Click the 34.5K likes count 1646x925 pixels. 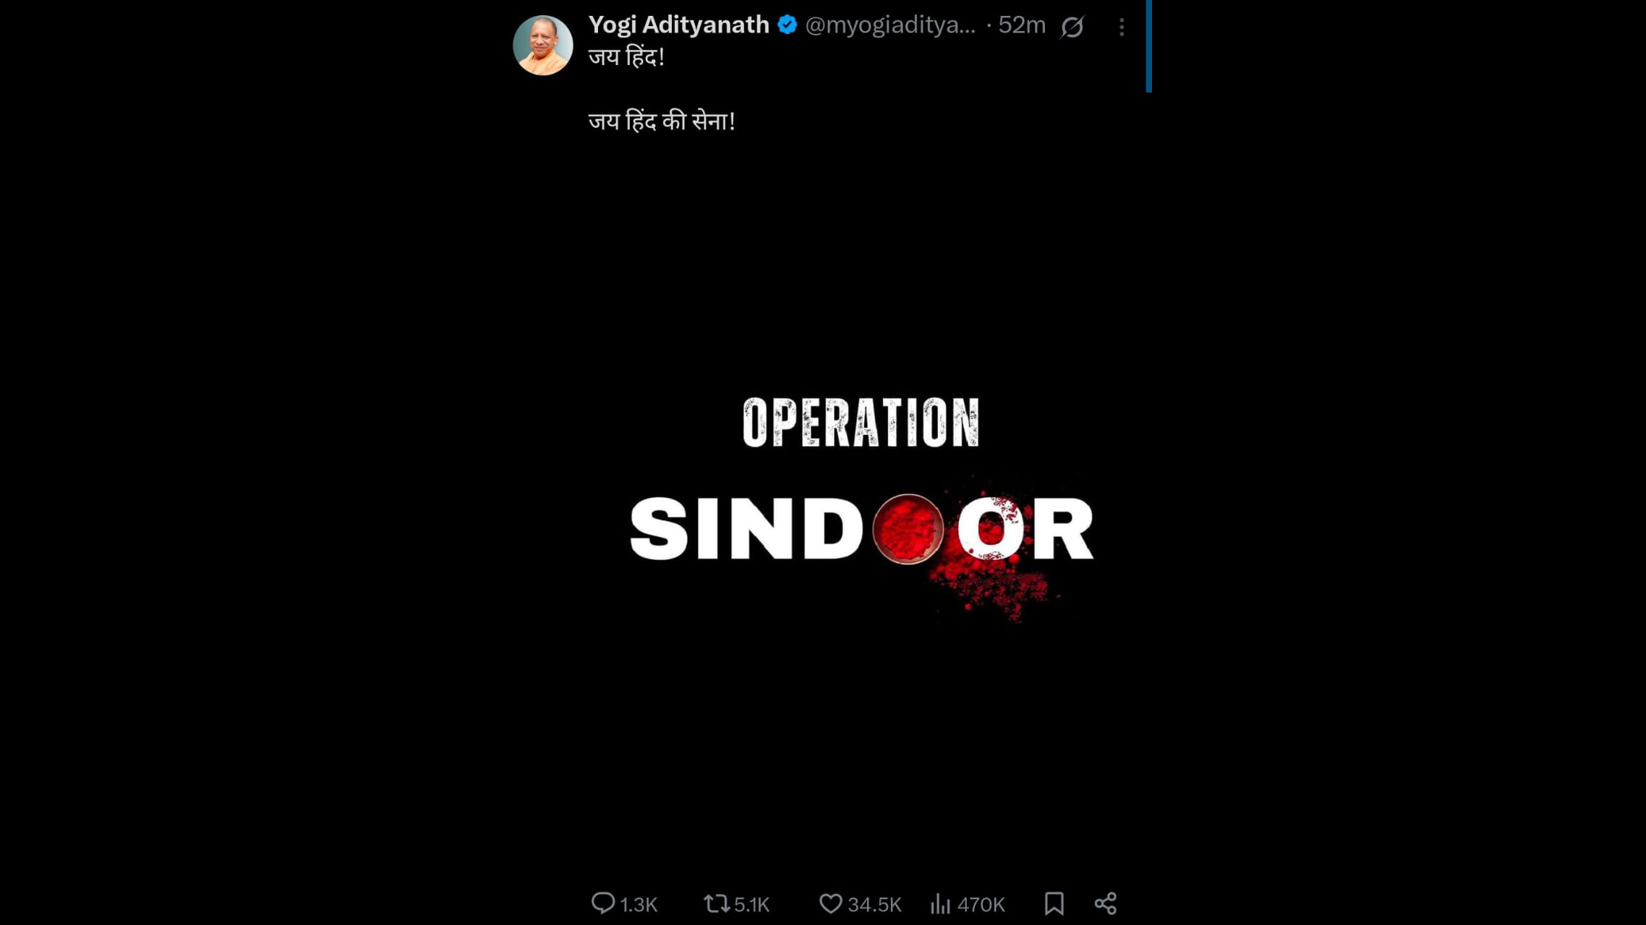pyautogui.click(x=874, y=905)
